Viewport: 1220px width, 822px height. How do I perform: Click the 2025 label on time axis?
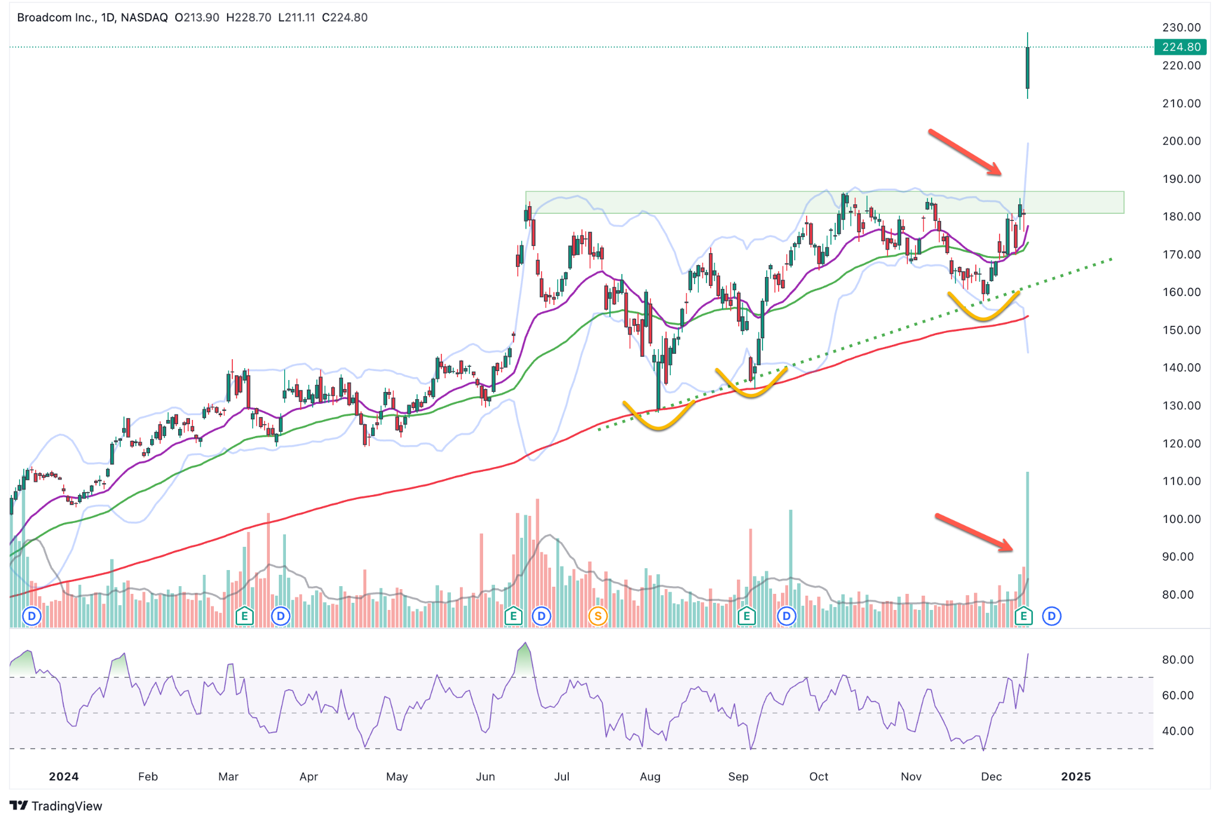[1076, 777]
